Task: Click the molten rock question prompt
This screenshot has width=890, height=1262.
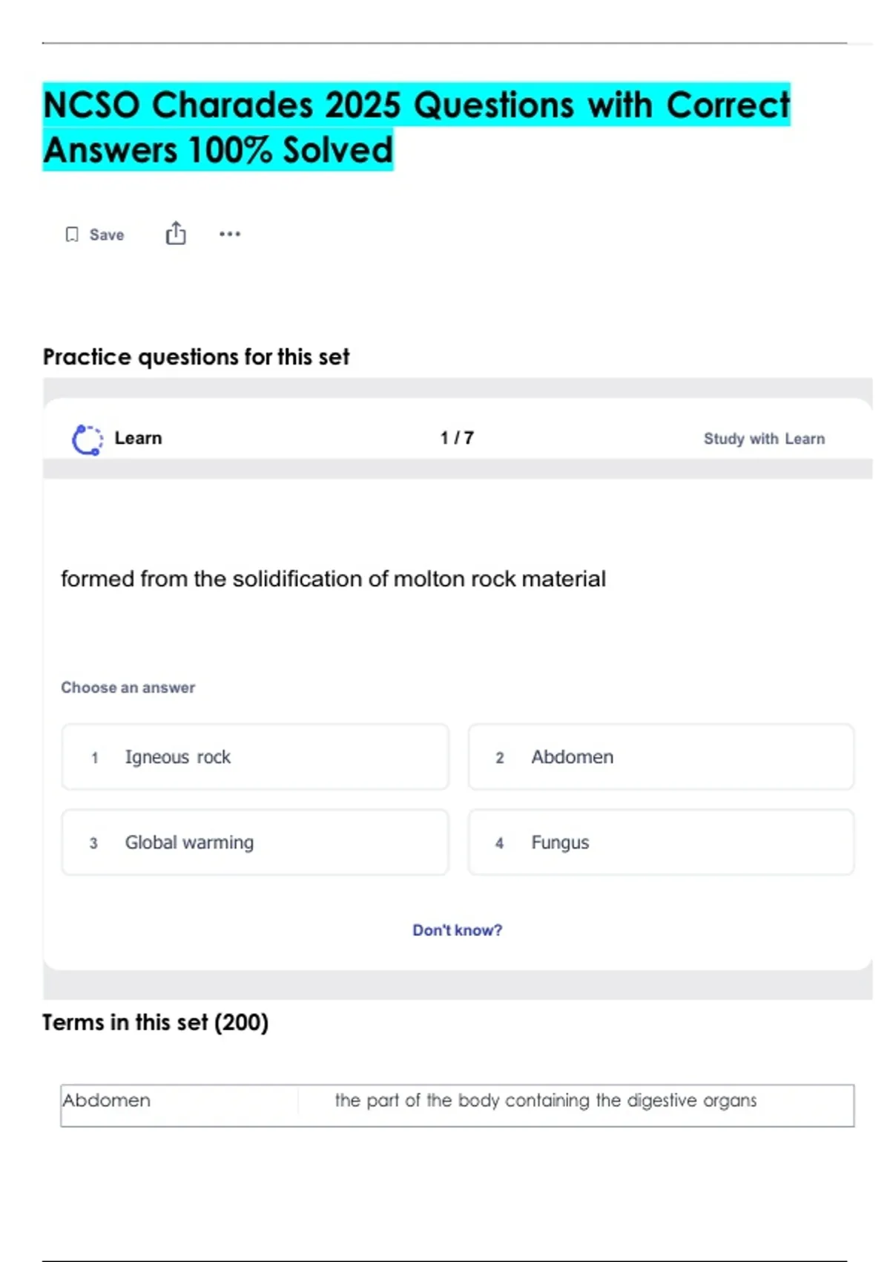Action: [x=333, y=579]
